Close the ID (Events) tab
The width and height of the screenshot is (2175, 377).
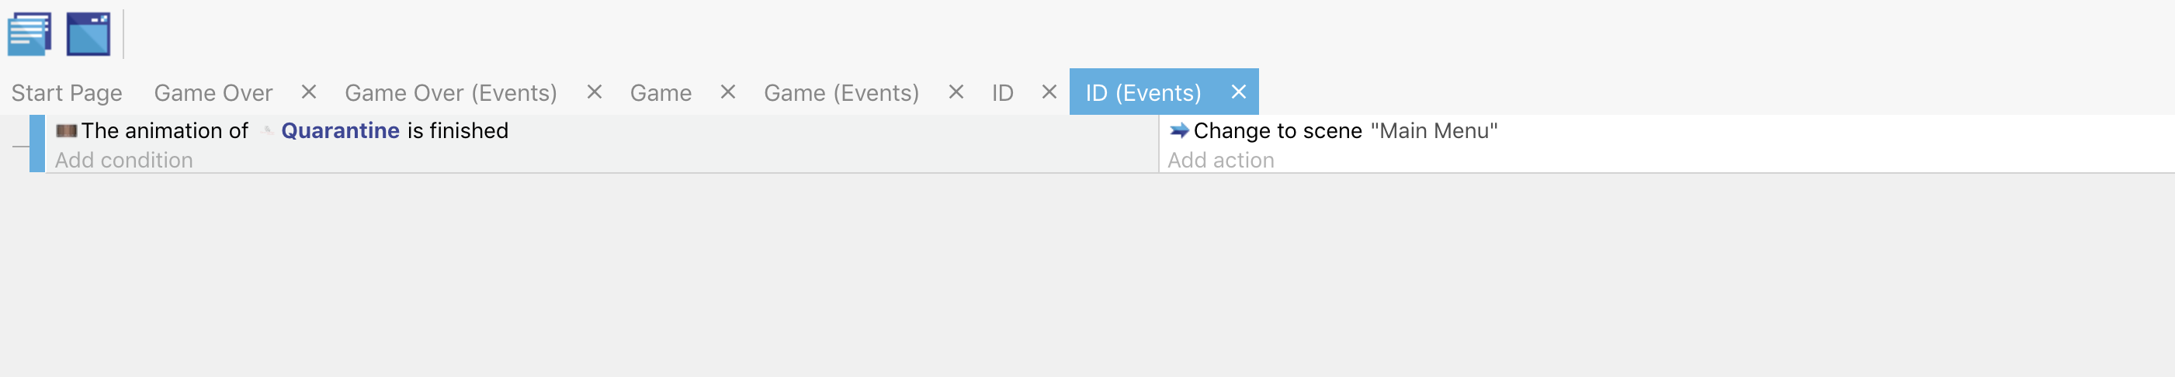(x=1238, y=92)
